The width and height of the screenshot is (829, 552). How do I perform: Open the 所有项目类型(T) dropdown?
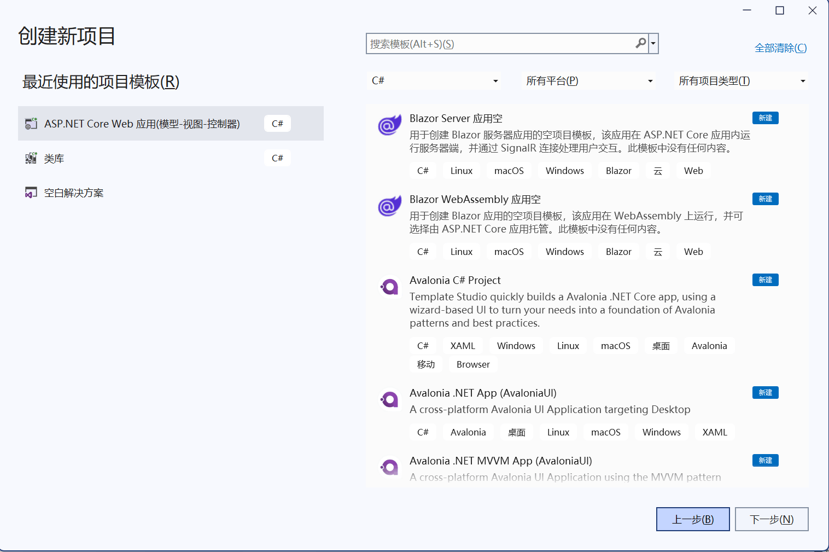[x=742, y=80]
